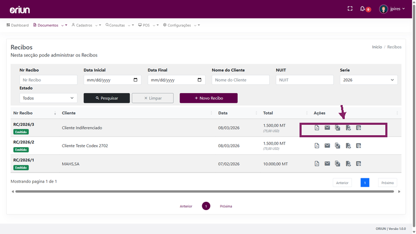This screenshot has width=416, height=234.
Task: Open notifications bell in the header
Action: (362, 9)
